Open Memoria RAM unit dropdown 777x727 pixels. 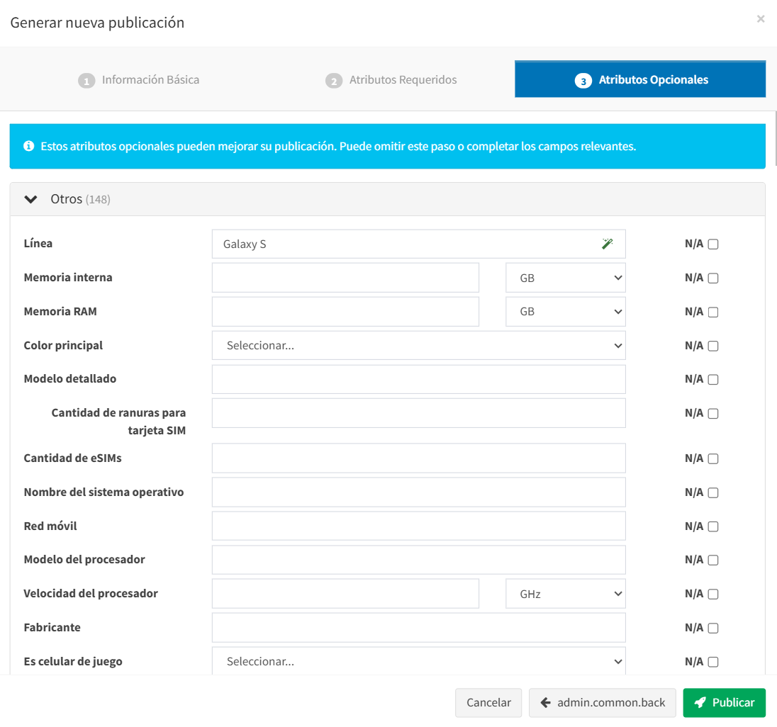pos(565,312)
